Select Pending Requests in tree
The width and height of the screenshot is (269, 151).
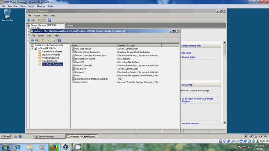pos(50,58)
